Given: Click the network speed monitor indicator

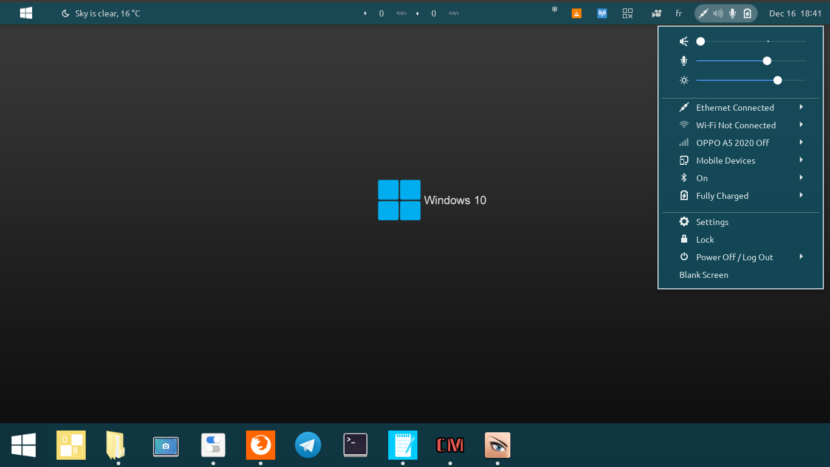Looking at the screenshot, I should (x=411, y=13).
